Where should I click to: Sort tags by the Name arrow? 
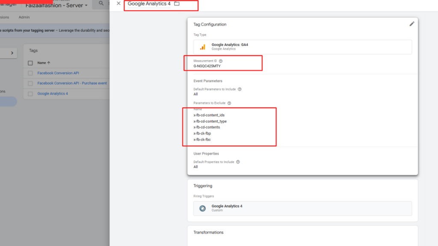click(49, 63)
